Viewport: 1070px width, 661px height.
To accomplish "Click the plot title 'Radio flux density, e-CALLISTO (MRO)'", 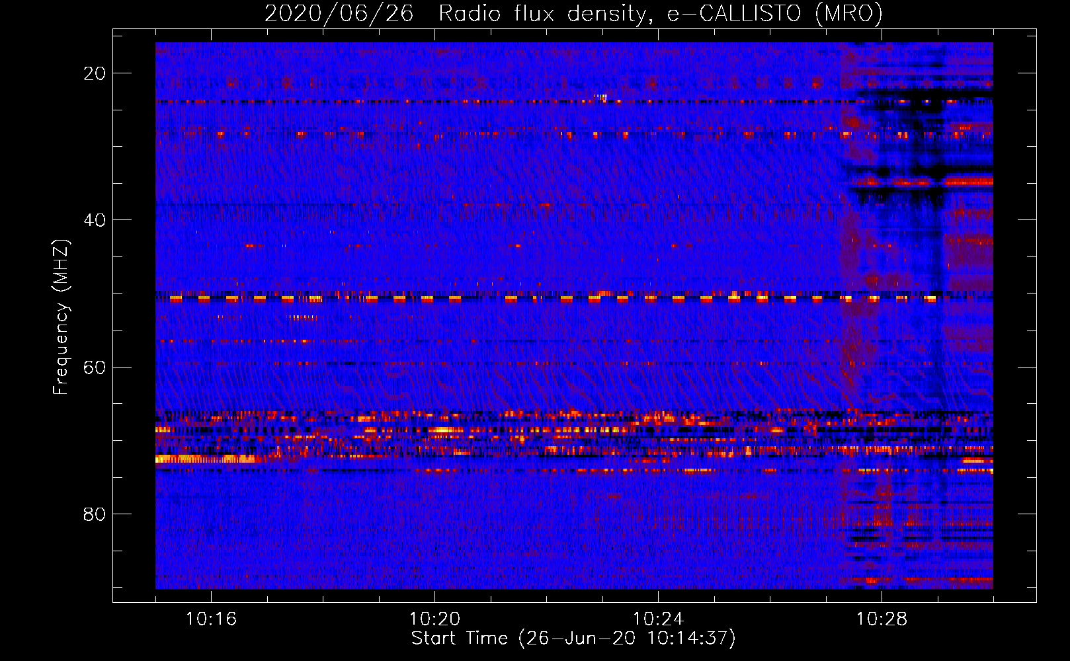I will tap(660, 14).
